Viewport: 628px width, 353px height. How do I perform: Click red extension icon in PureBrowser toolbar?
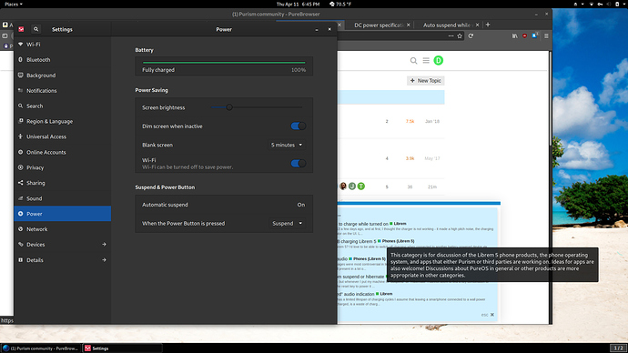(x=524, y=36)
